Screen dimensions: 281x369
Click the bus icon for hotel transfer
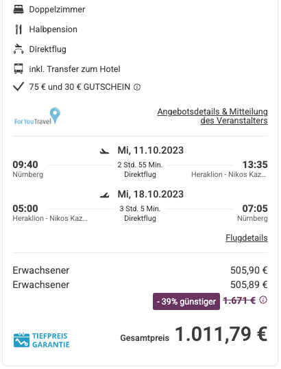click(x=19, y=69)
